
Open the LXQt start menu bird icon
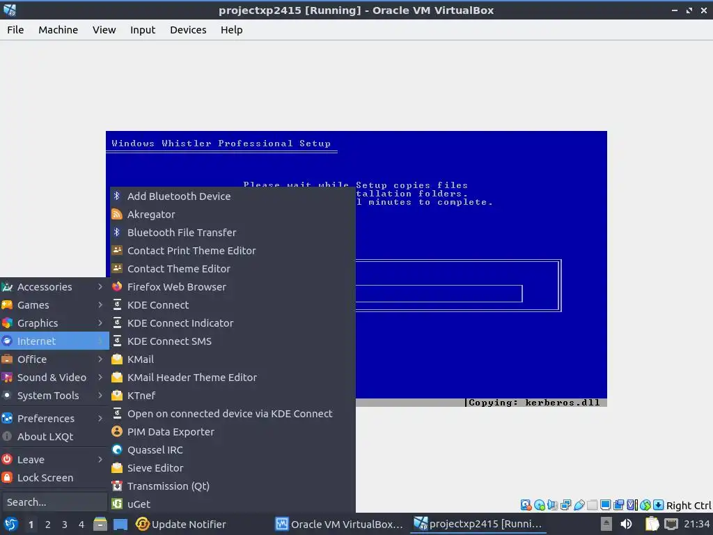(11, 524)
